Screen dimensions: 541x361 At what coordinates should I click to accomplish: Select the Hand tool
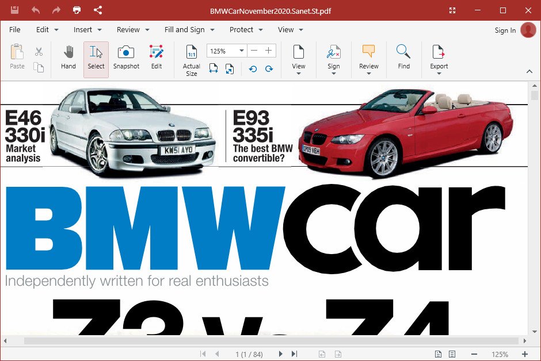coord(68,57)
